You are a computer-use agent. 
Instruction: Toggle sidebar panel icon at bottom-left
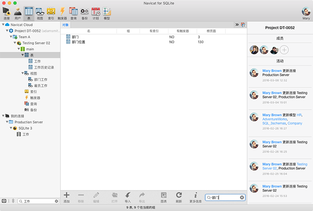4,201
